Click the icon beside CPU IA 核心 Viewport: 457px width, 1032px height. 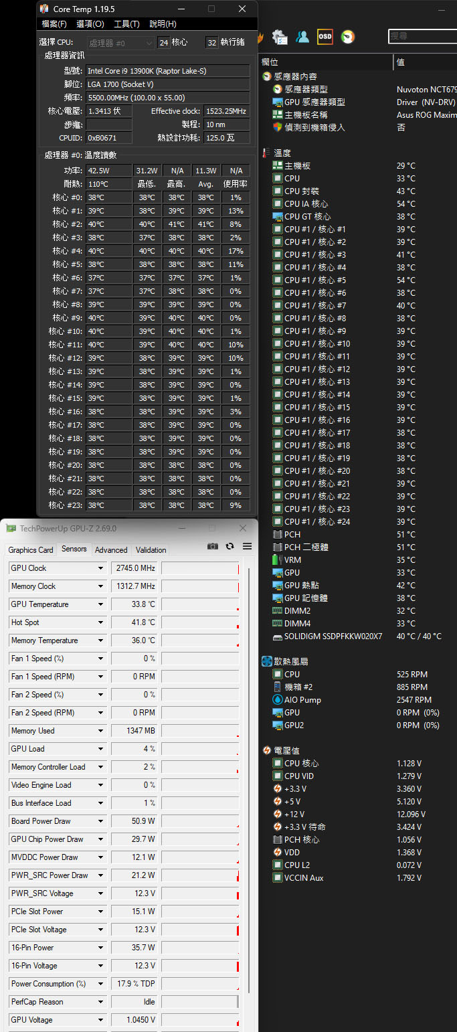(278, 203)
